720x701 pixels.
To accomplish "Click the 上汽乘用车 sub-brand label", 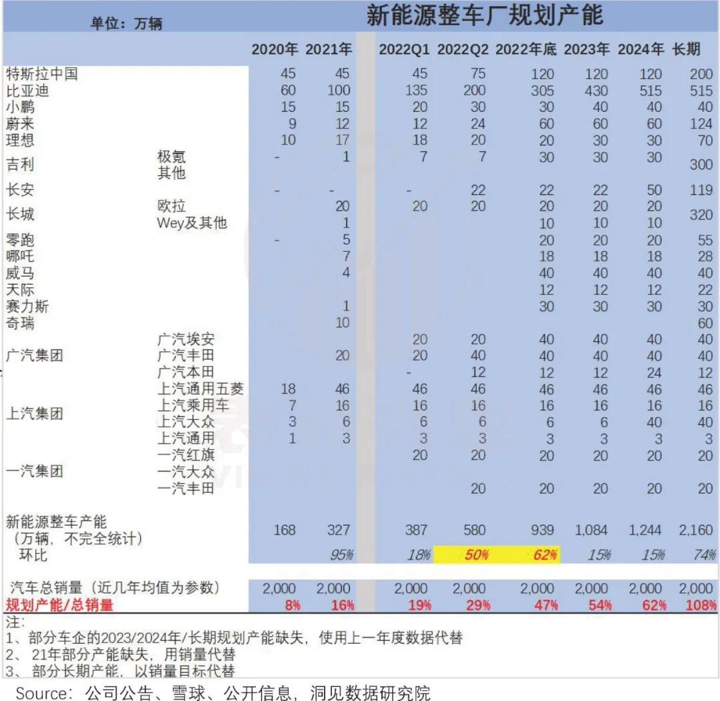I will click(193, 405).
